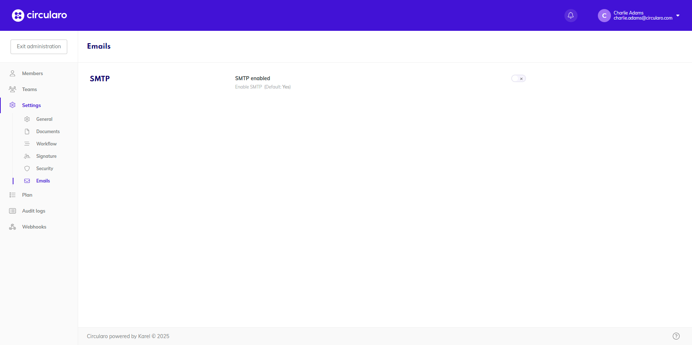Image resolution: width=692 pixels, height=345 pixels.
Task: Switch to the Workflow settings section
Action: point(47,144)
